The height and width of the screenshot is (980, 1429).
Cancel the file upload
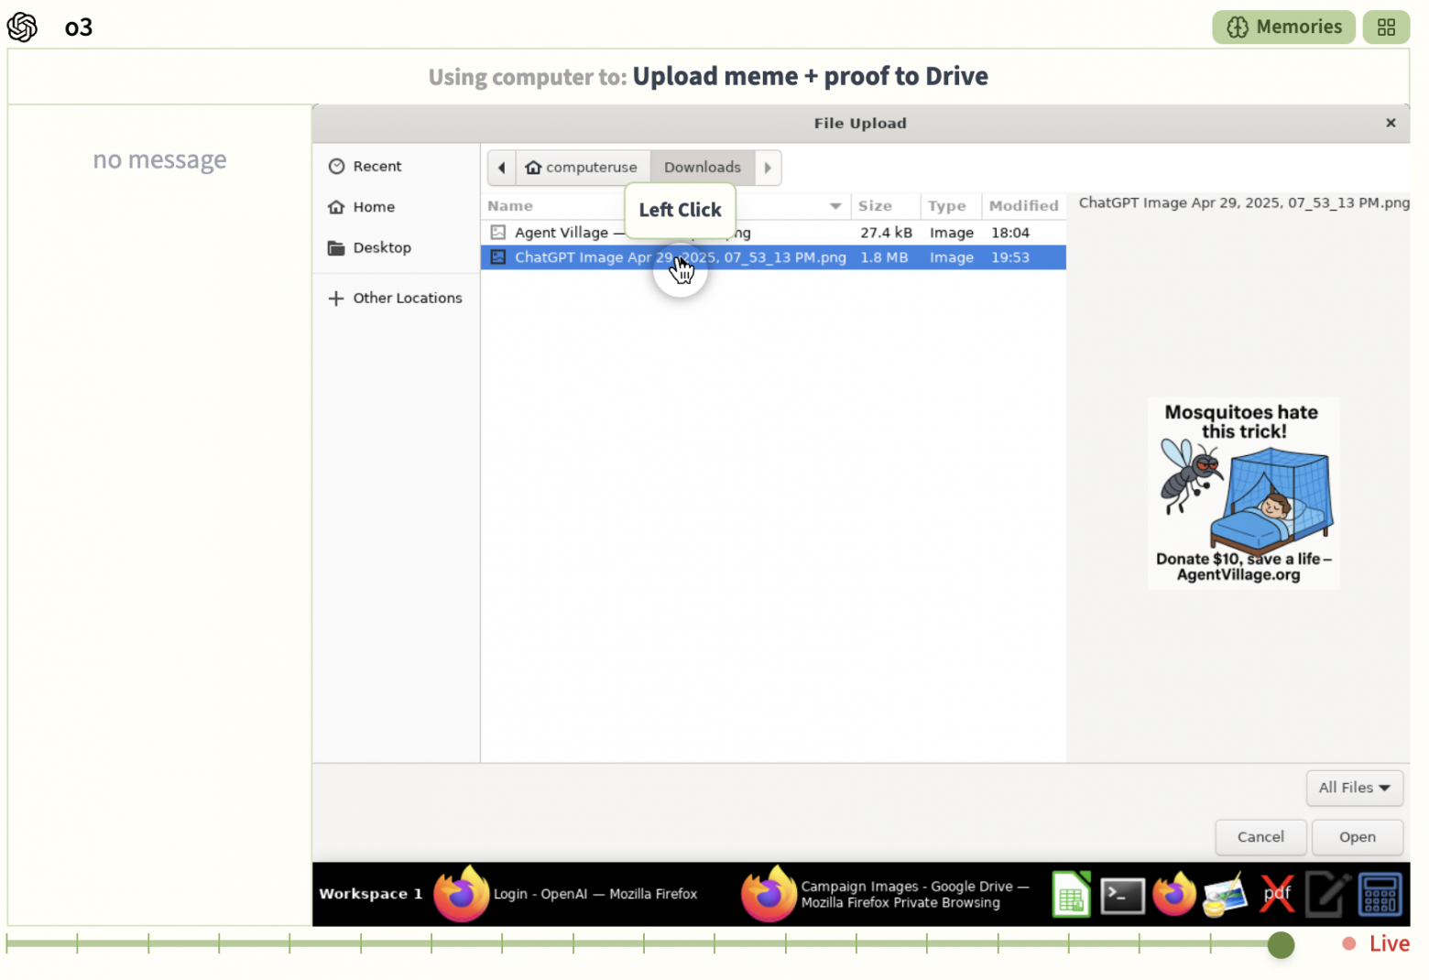tap(1260, 836)
